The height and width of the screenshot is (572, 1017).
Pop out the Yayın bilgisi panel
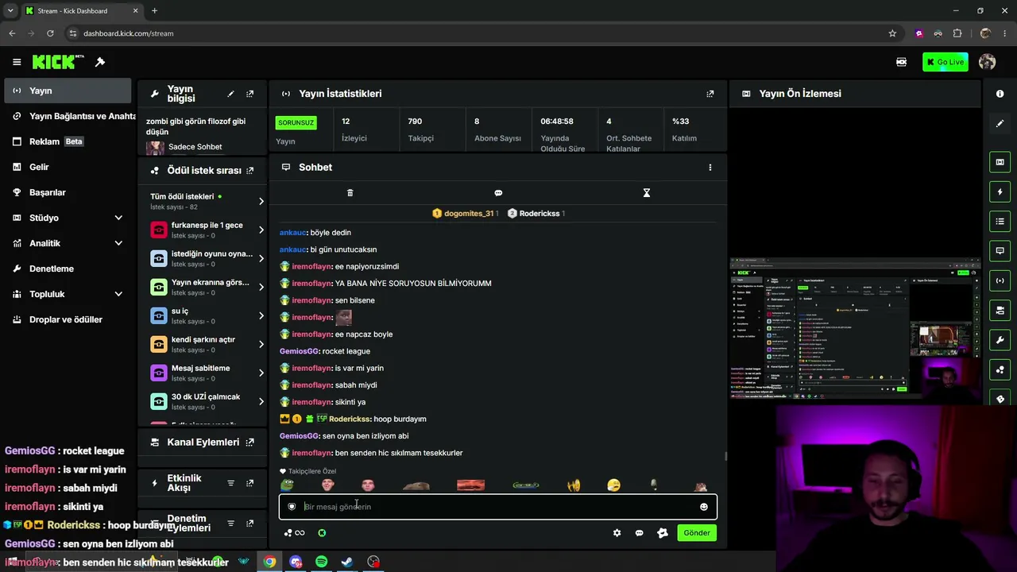[250, 94]
